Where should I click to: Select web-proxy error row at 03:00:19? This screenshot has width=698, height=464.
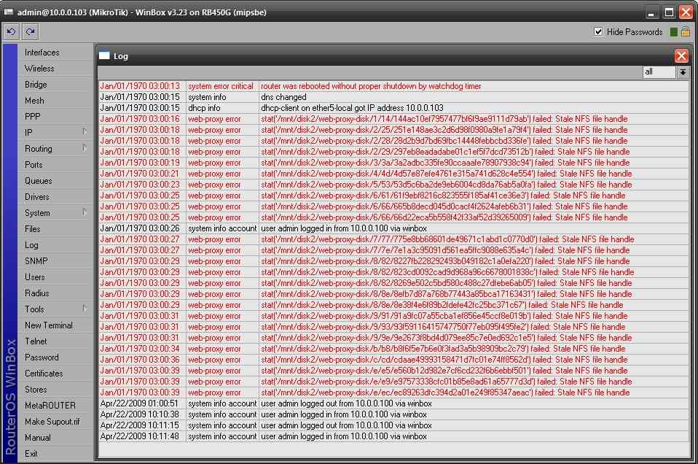coord(393,163)
